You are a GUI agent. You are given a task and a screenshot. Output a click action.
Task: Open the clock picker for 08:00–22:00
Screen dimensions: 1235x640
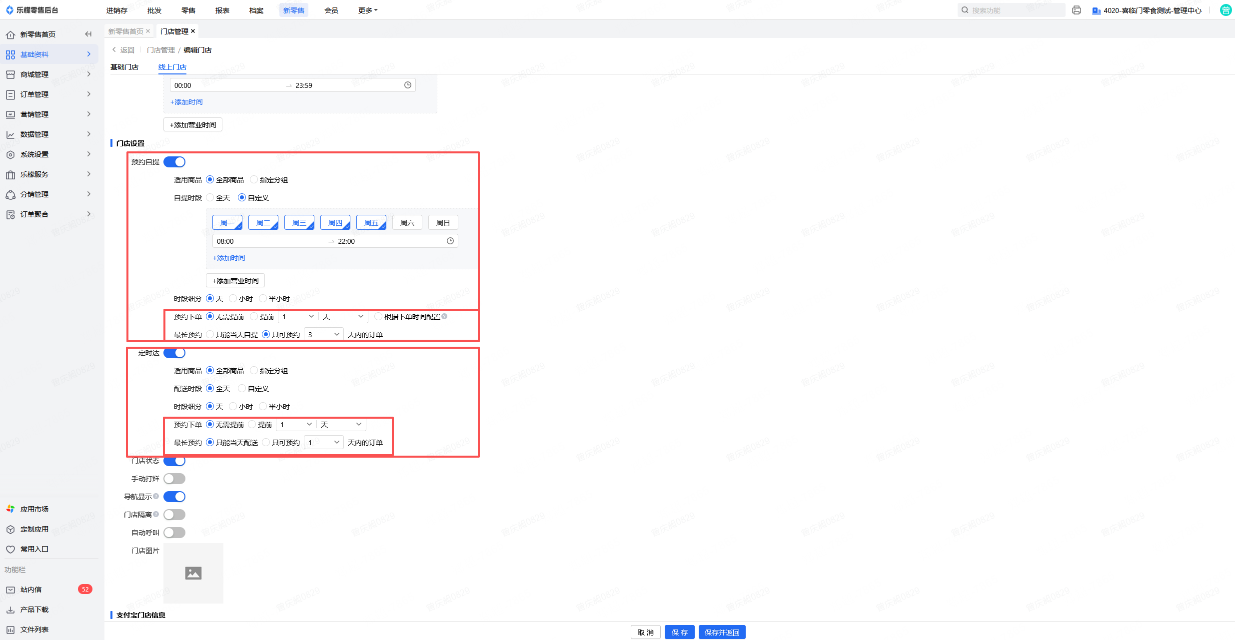tap(450, 241)
